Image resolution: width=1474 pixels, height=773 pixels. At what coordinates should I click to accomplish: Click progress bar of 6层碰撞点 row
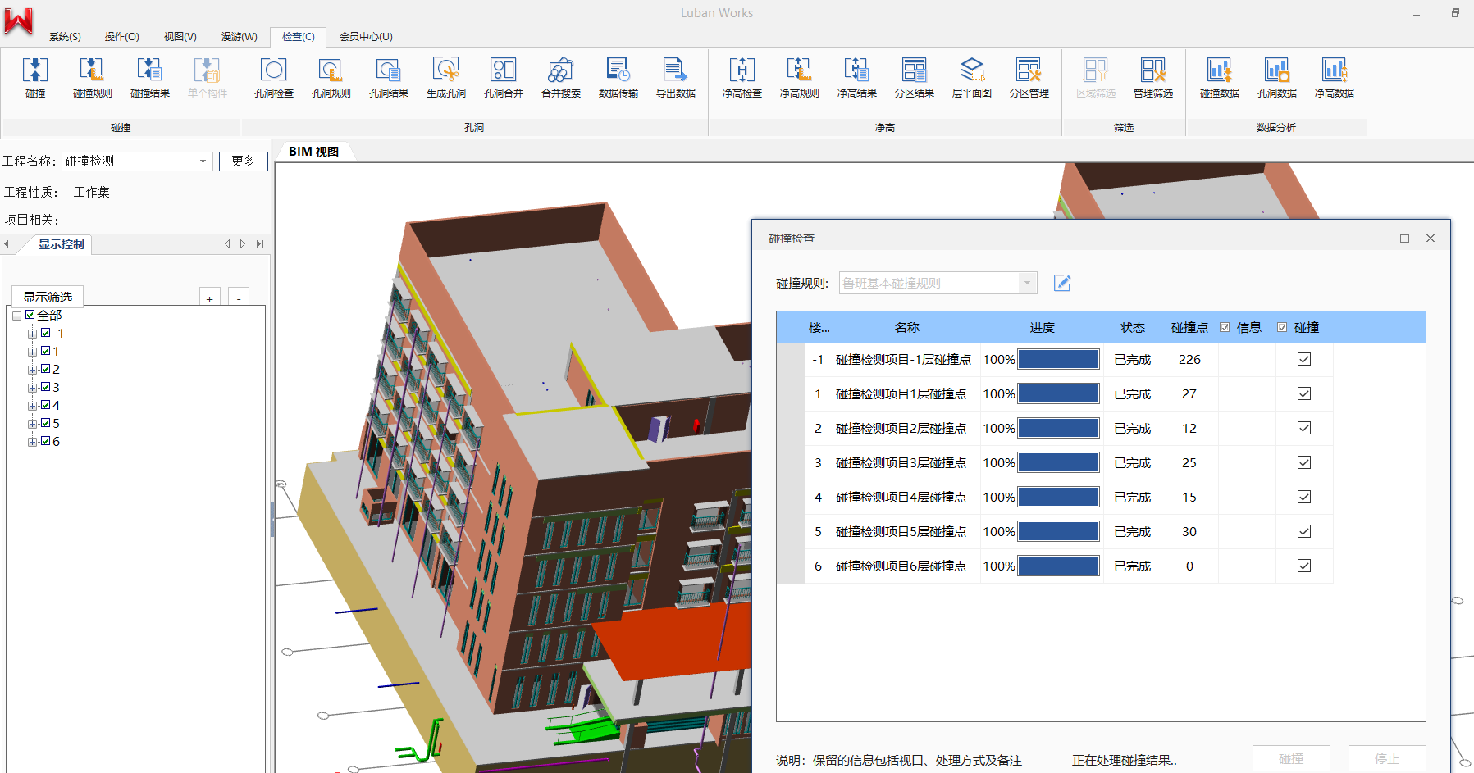point(1059,566)
